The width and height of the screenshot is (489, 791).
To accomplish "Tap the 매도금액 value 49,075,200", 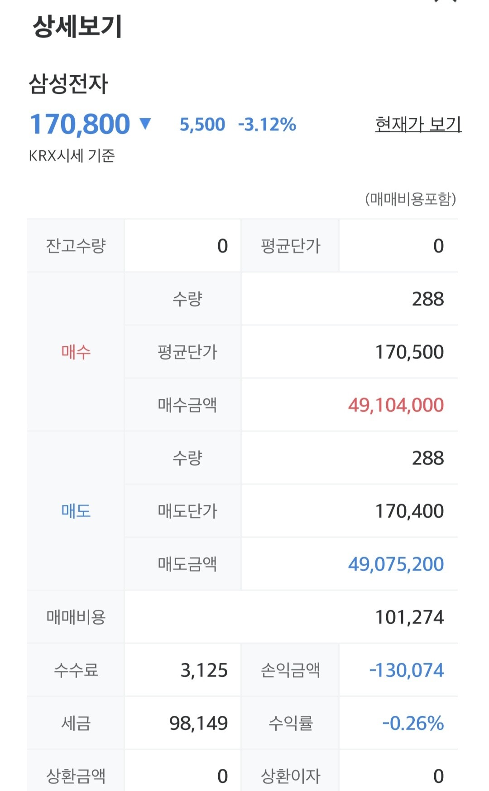I will click(x=396, y=564).
